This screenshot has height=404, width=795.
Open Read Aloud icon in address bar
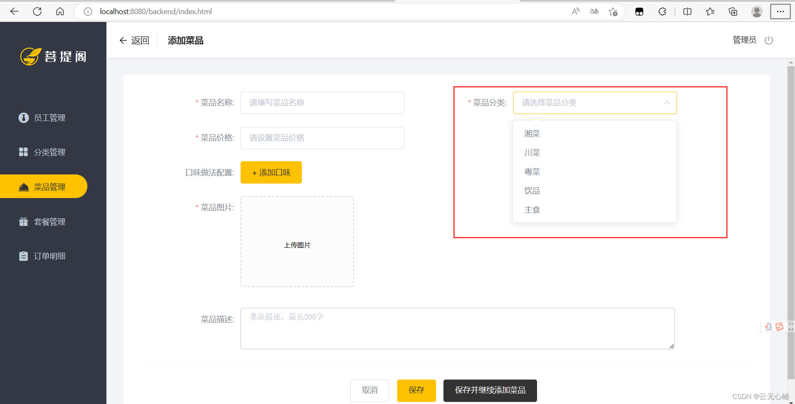pyautogui.click(x=576, y=12)
